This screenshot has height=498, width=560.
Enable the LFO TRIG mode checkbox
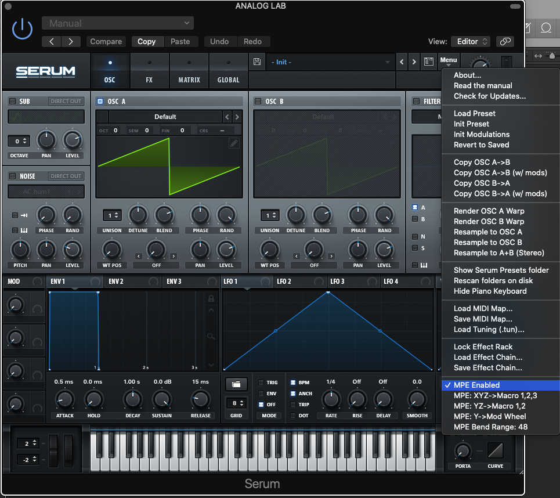[261, 382]
